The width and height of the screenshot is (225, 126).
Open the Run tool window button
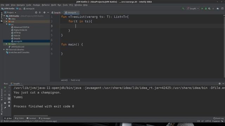(x=8, y=118)
